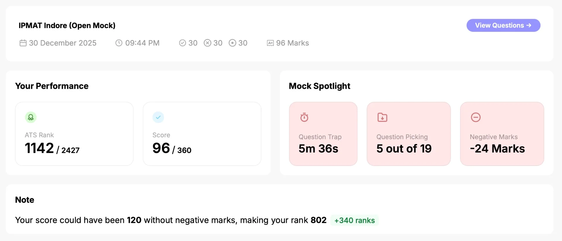562x241 pixels.
Task: Click the calendar icon beside 30 December 2025
Action: coord(23,43)
